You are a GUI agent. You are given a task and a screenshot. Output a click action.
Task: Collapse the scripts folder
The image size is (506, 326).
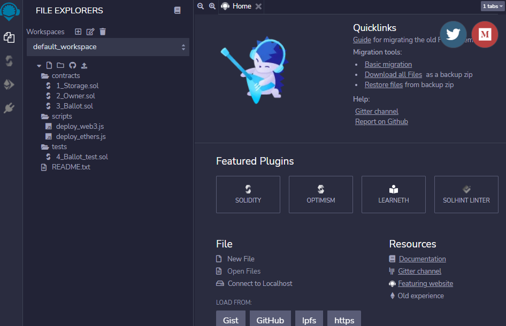coord(57,117)
